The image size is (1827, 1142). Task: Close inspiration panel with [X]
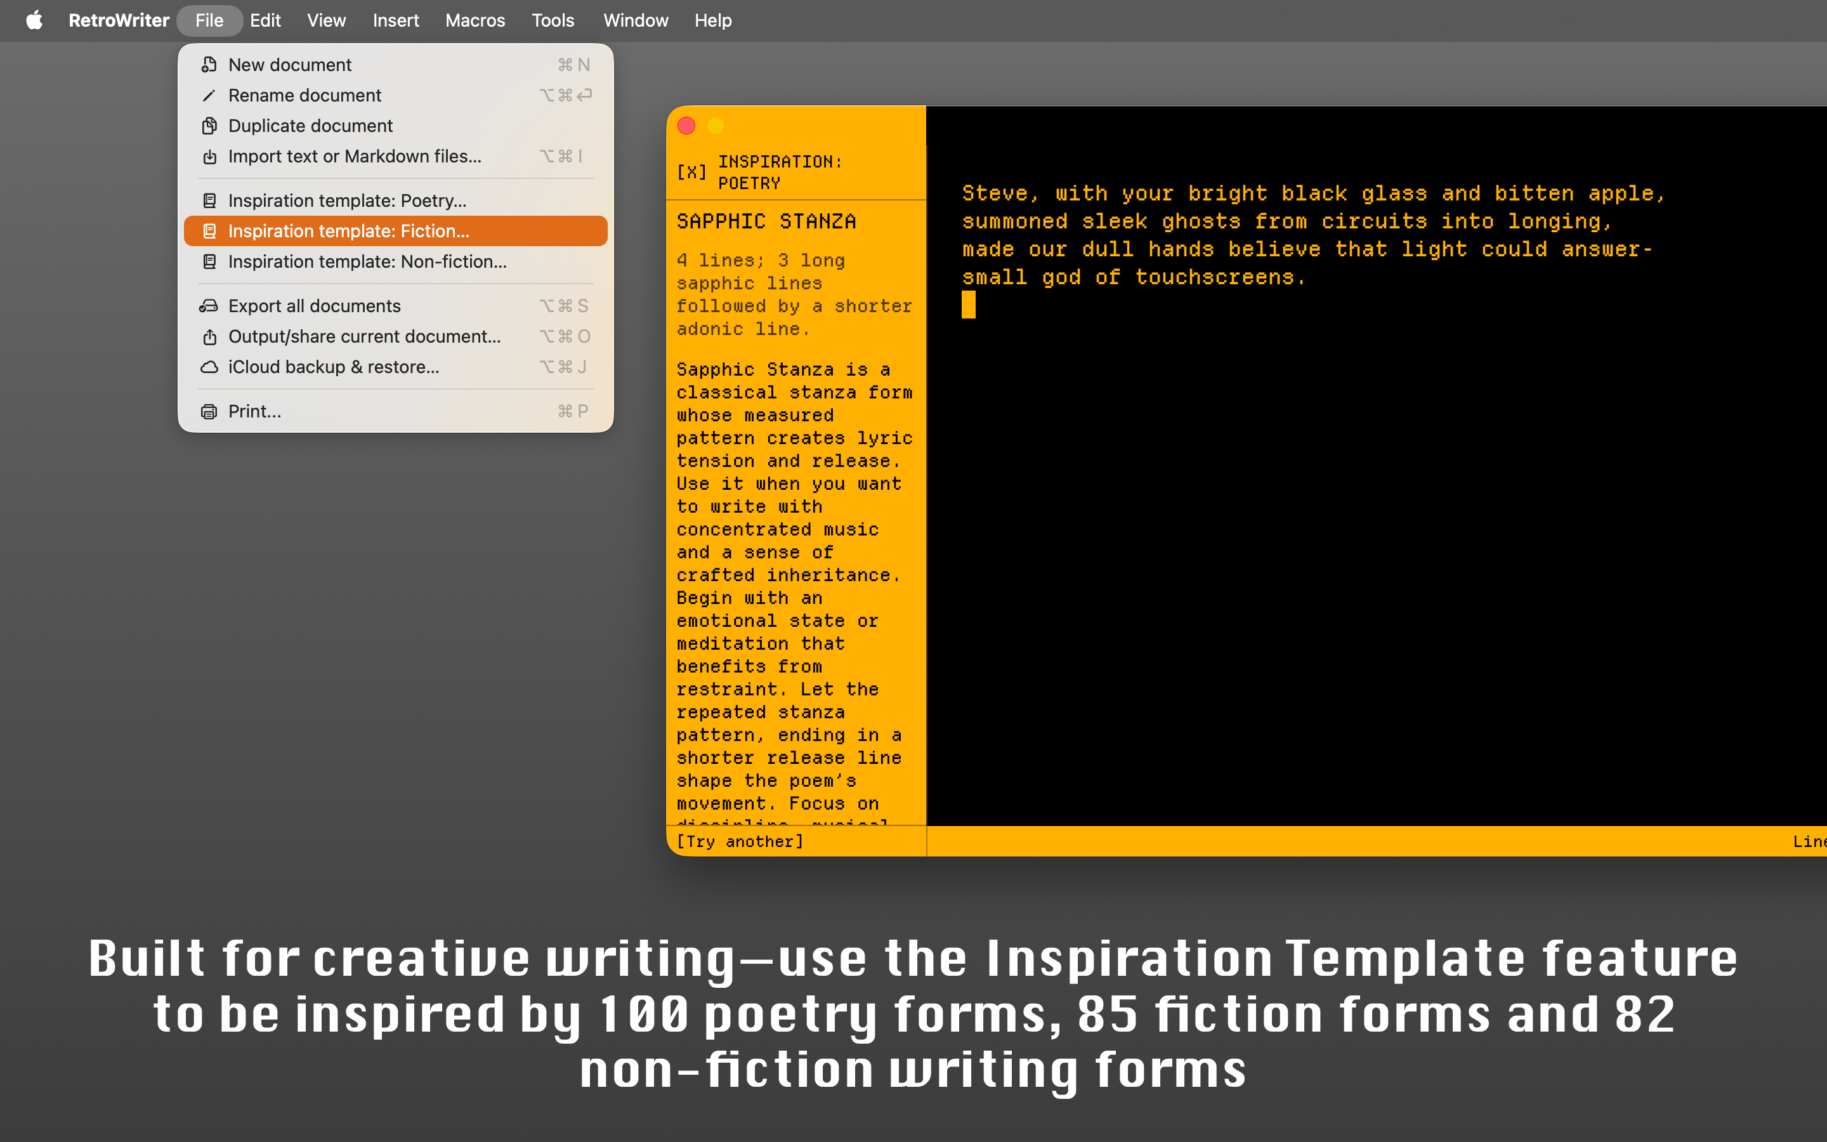click(691, 172)
